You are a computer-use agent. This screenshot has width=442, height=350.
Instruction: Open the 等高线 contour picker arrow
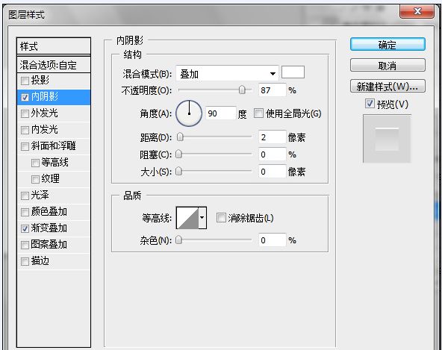point(202,218)
